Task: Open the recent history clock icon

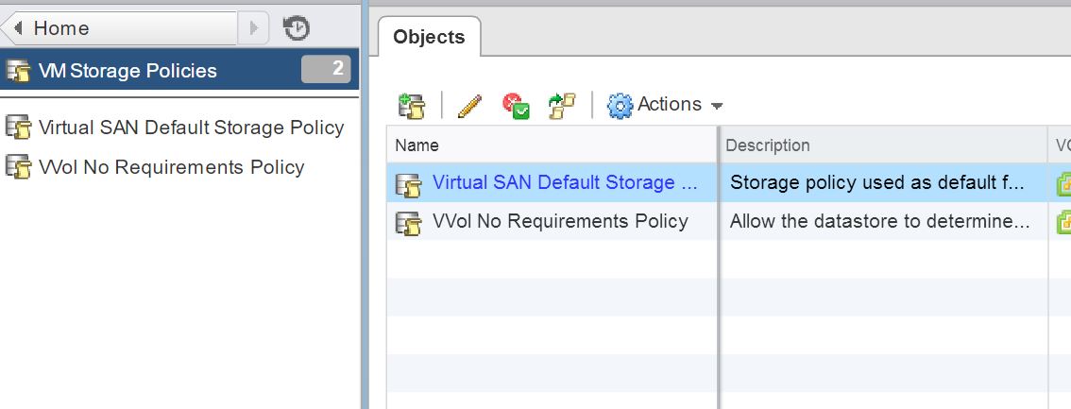Action: 297,28
